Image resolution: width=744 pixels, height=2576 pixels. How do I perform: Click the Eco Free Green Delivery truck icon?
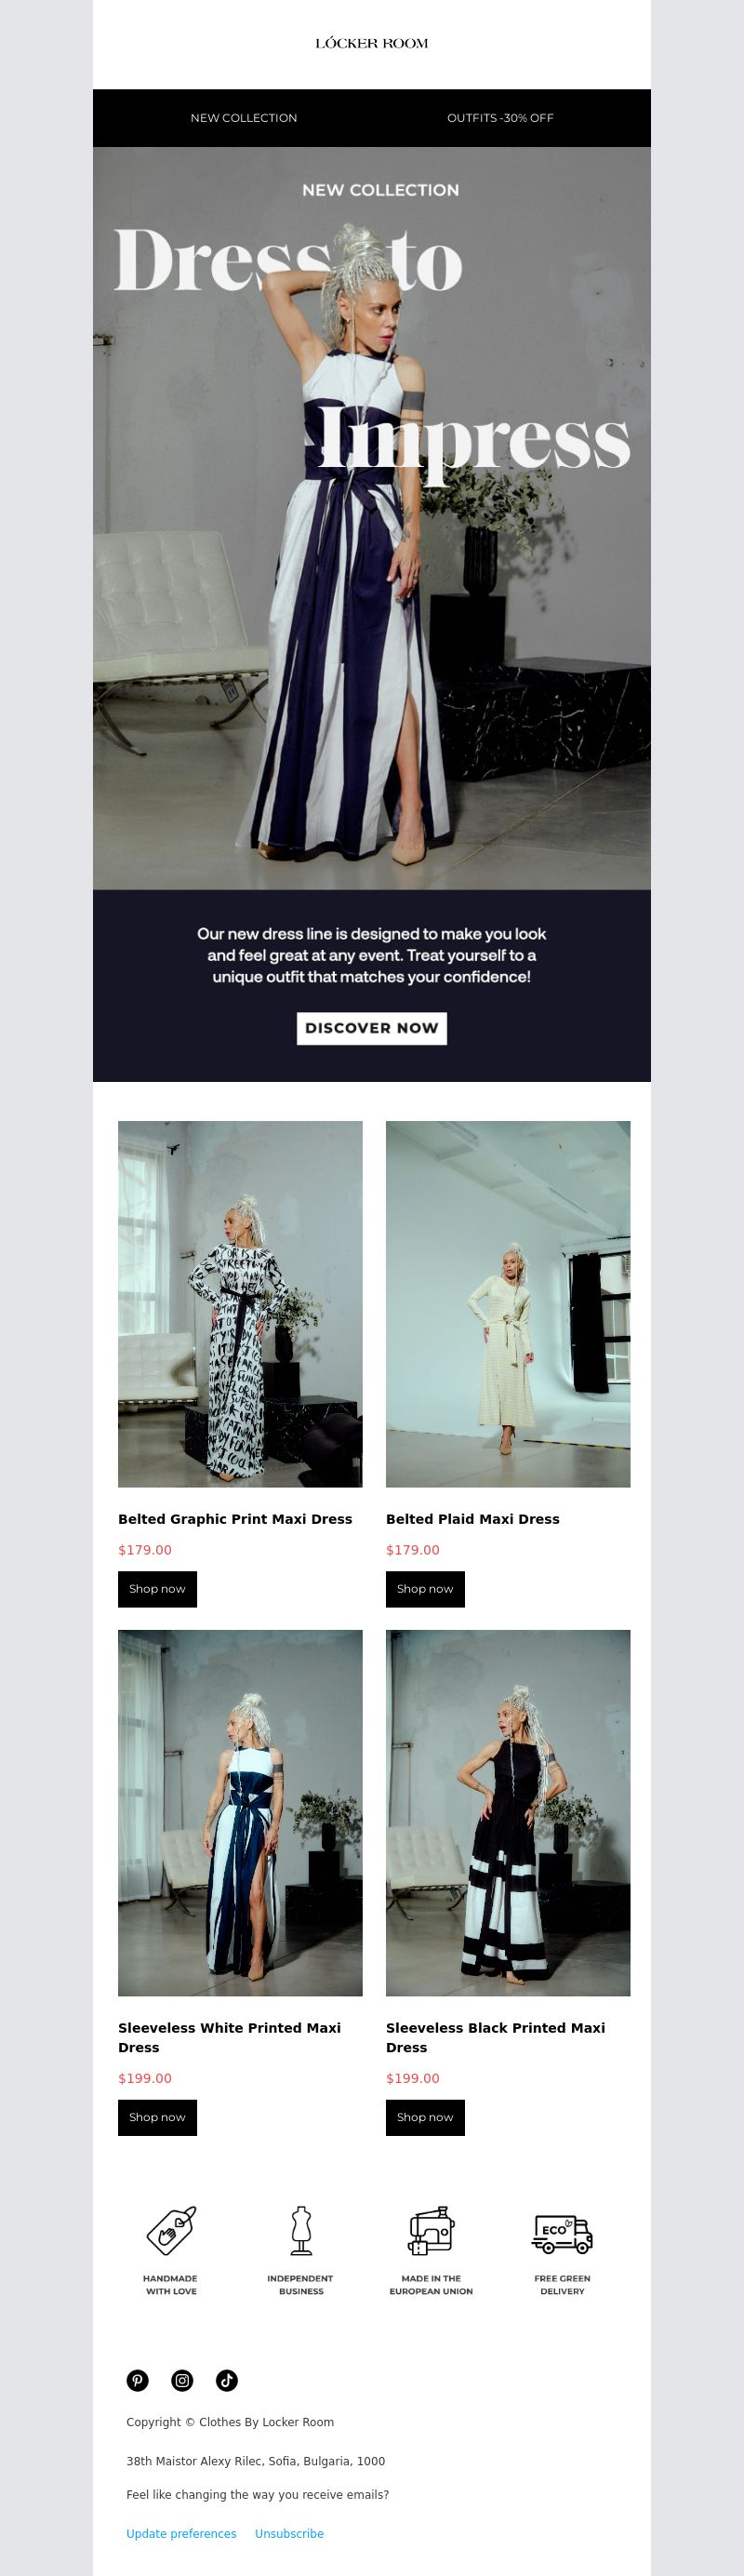[562, 2232]
